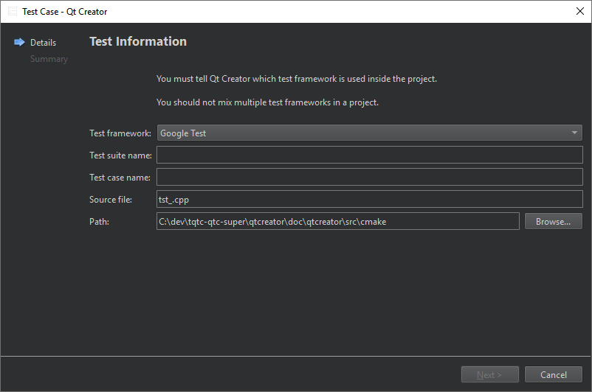Click the Test Information heading
Image resolution: width=592 pixels, height=392 pixels.
[x=138, y=41]
